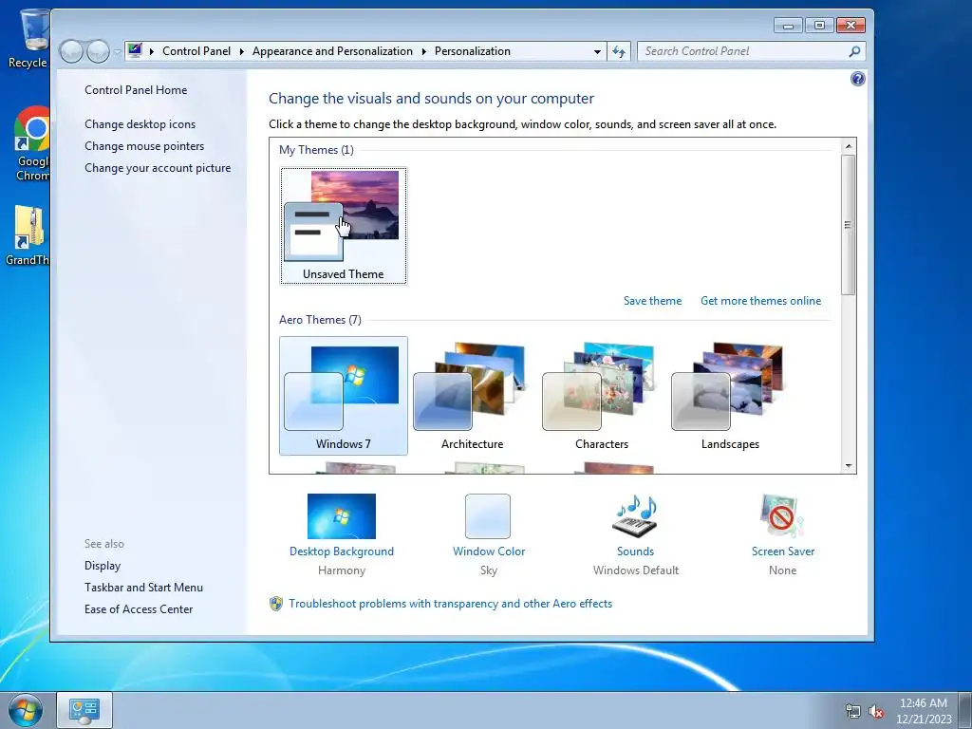Screen dimensions: 972x729
Task: Click the network tray icon
Action: 853,711
